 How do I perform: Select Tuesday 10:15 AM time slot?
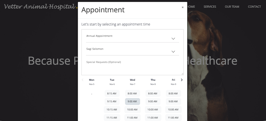tap(112, 110)
